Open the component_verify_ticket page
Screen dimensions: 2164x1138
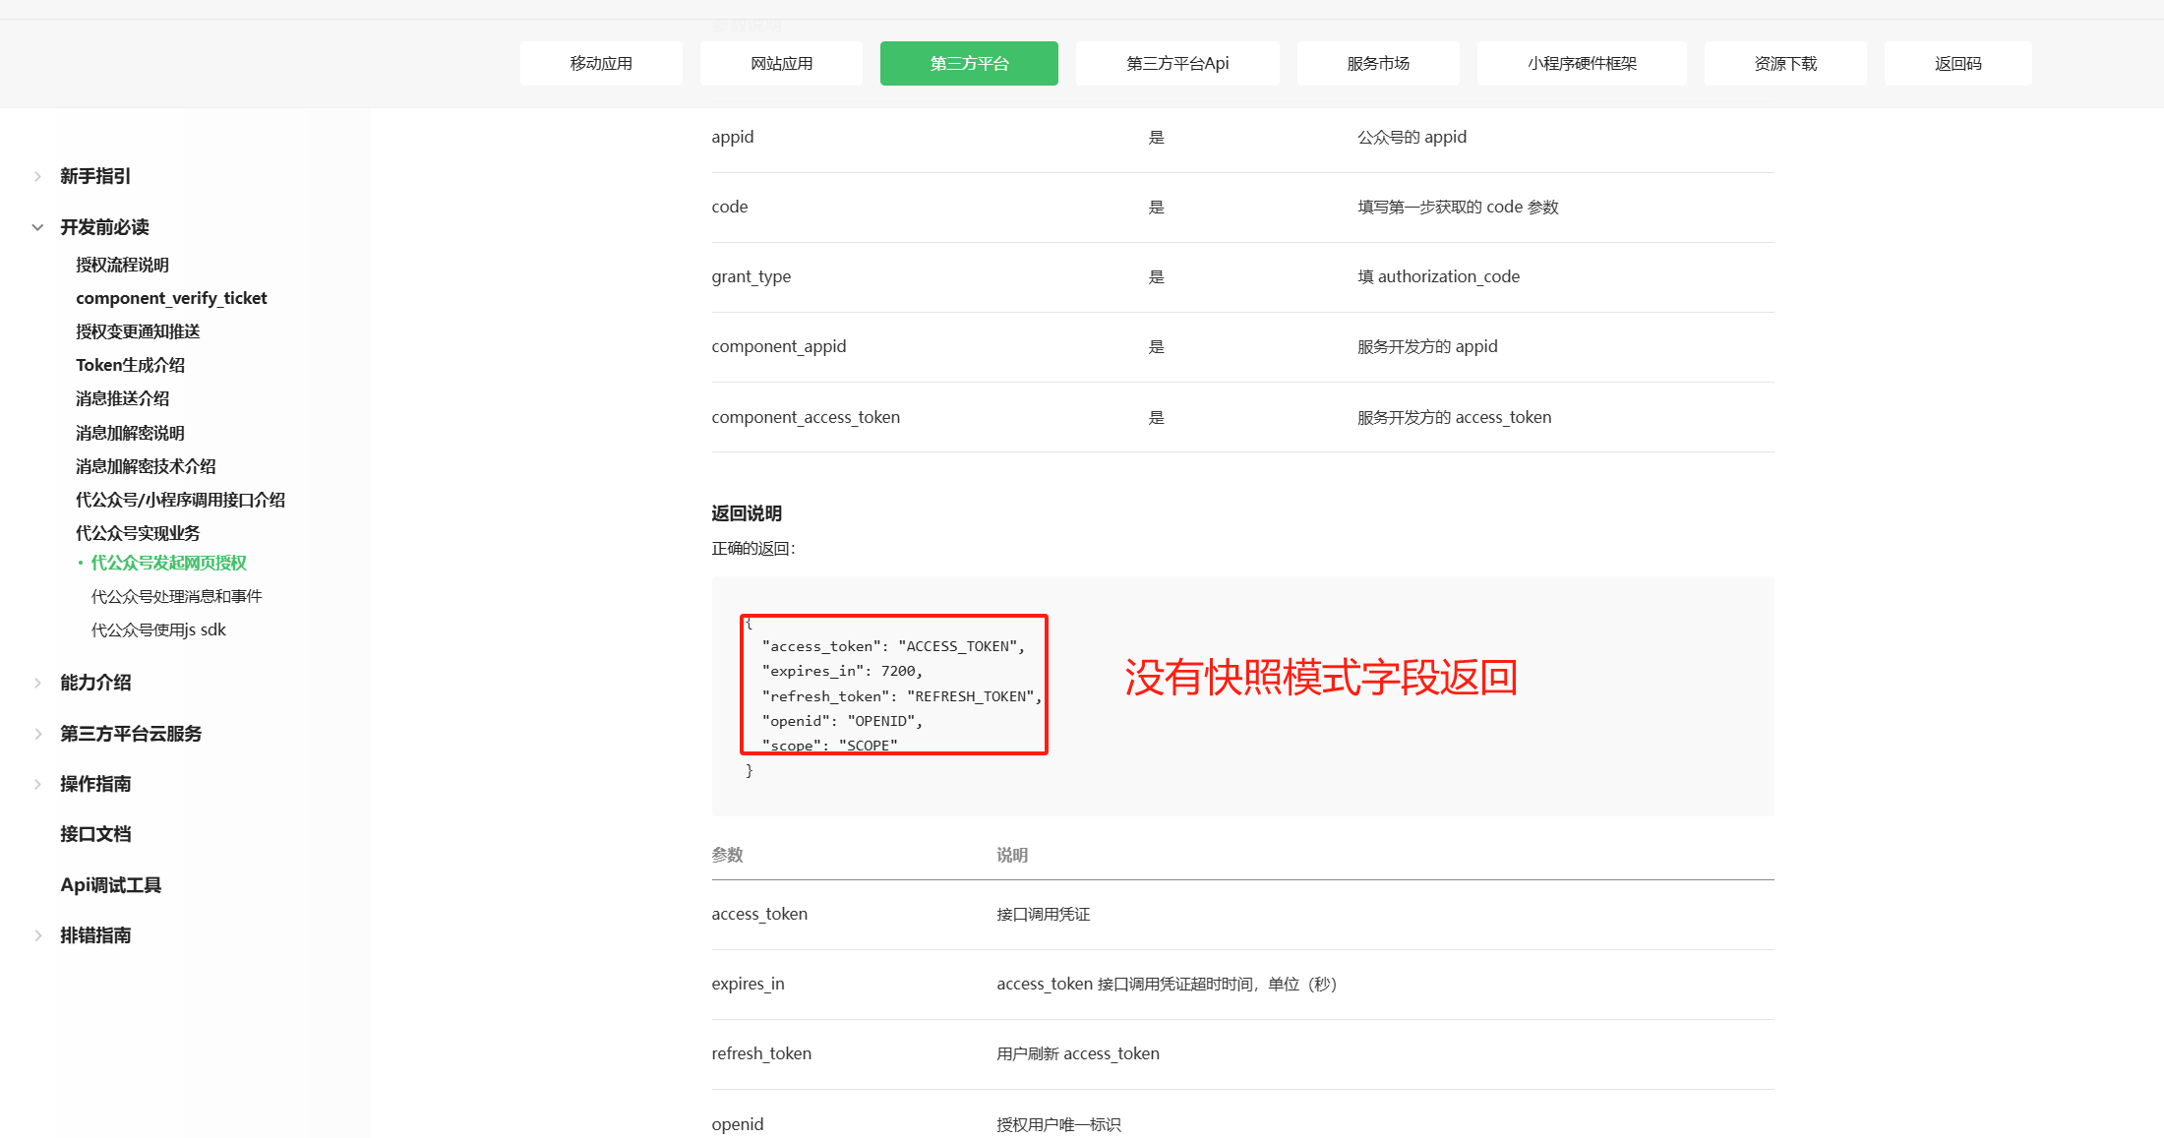click(171, 298)
